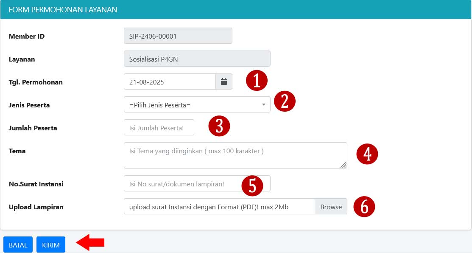472x253 pixels.
Task: Click the red arrow pointing at KIRIM
Action: 90,242
